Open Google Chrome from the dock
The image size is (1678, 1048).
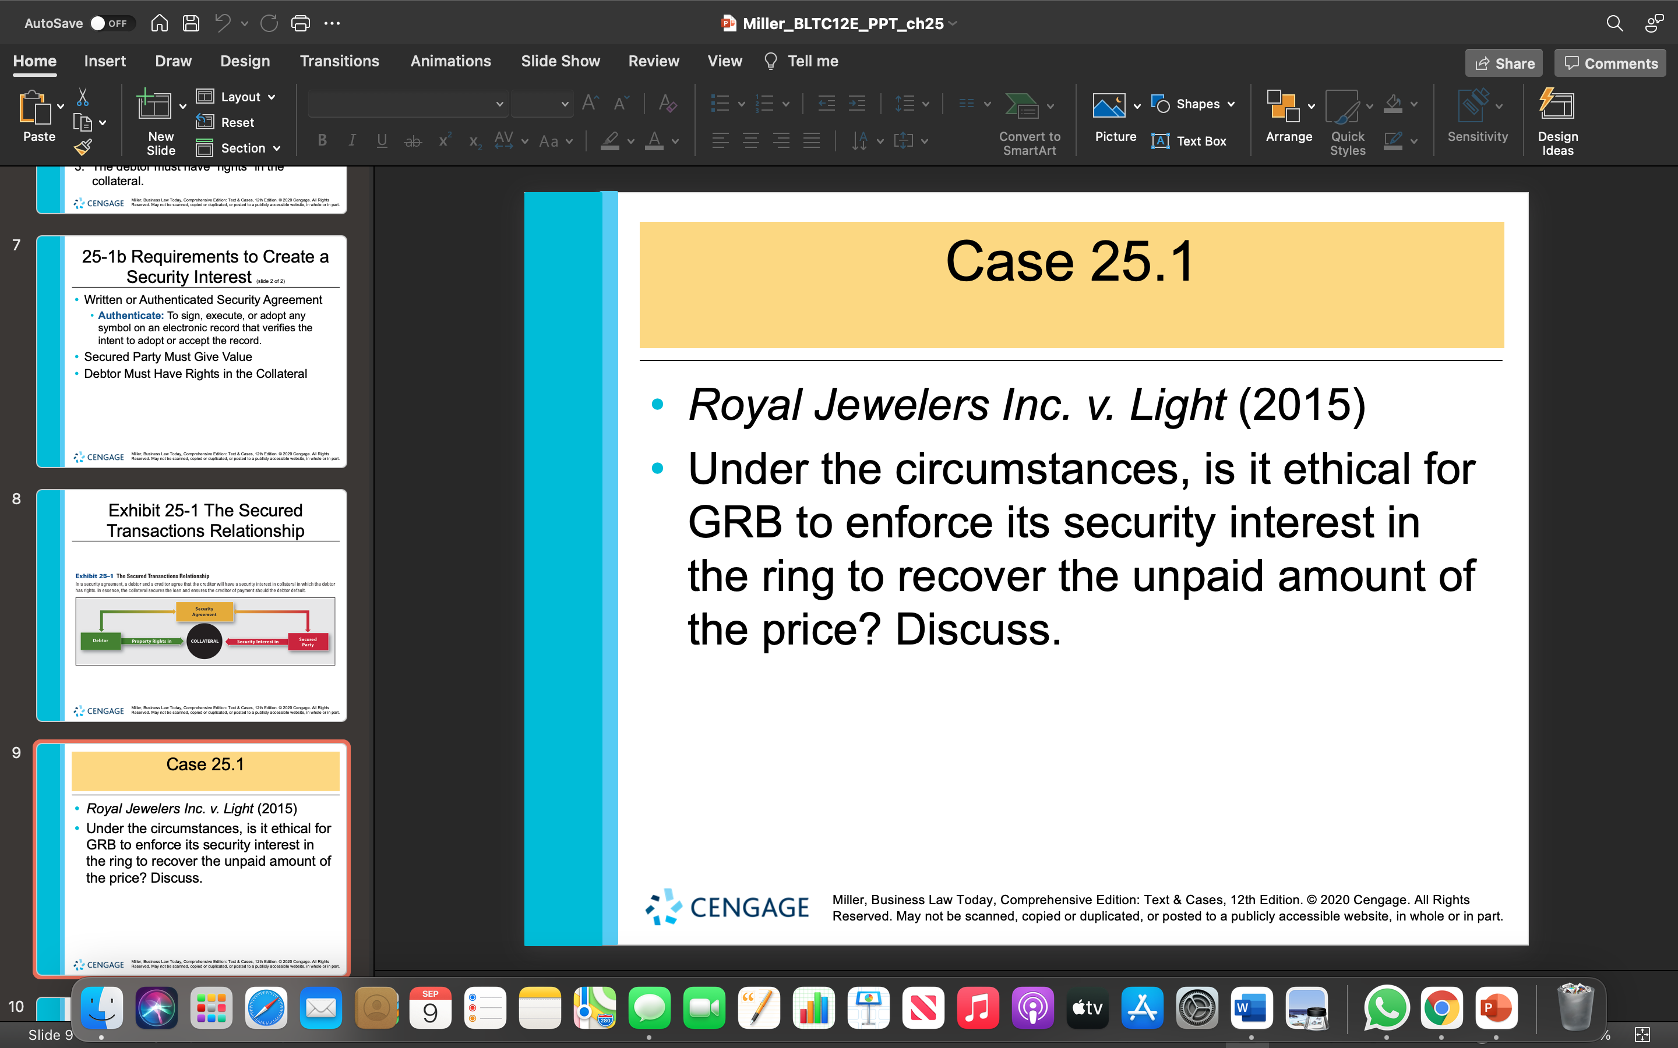tap(1441, 1008)
